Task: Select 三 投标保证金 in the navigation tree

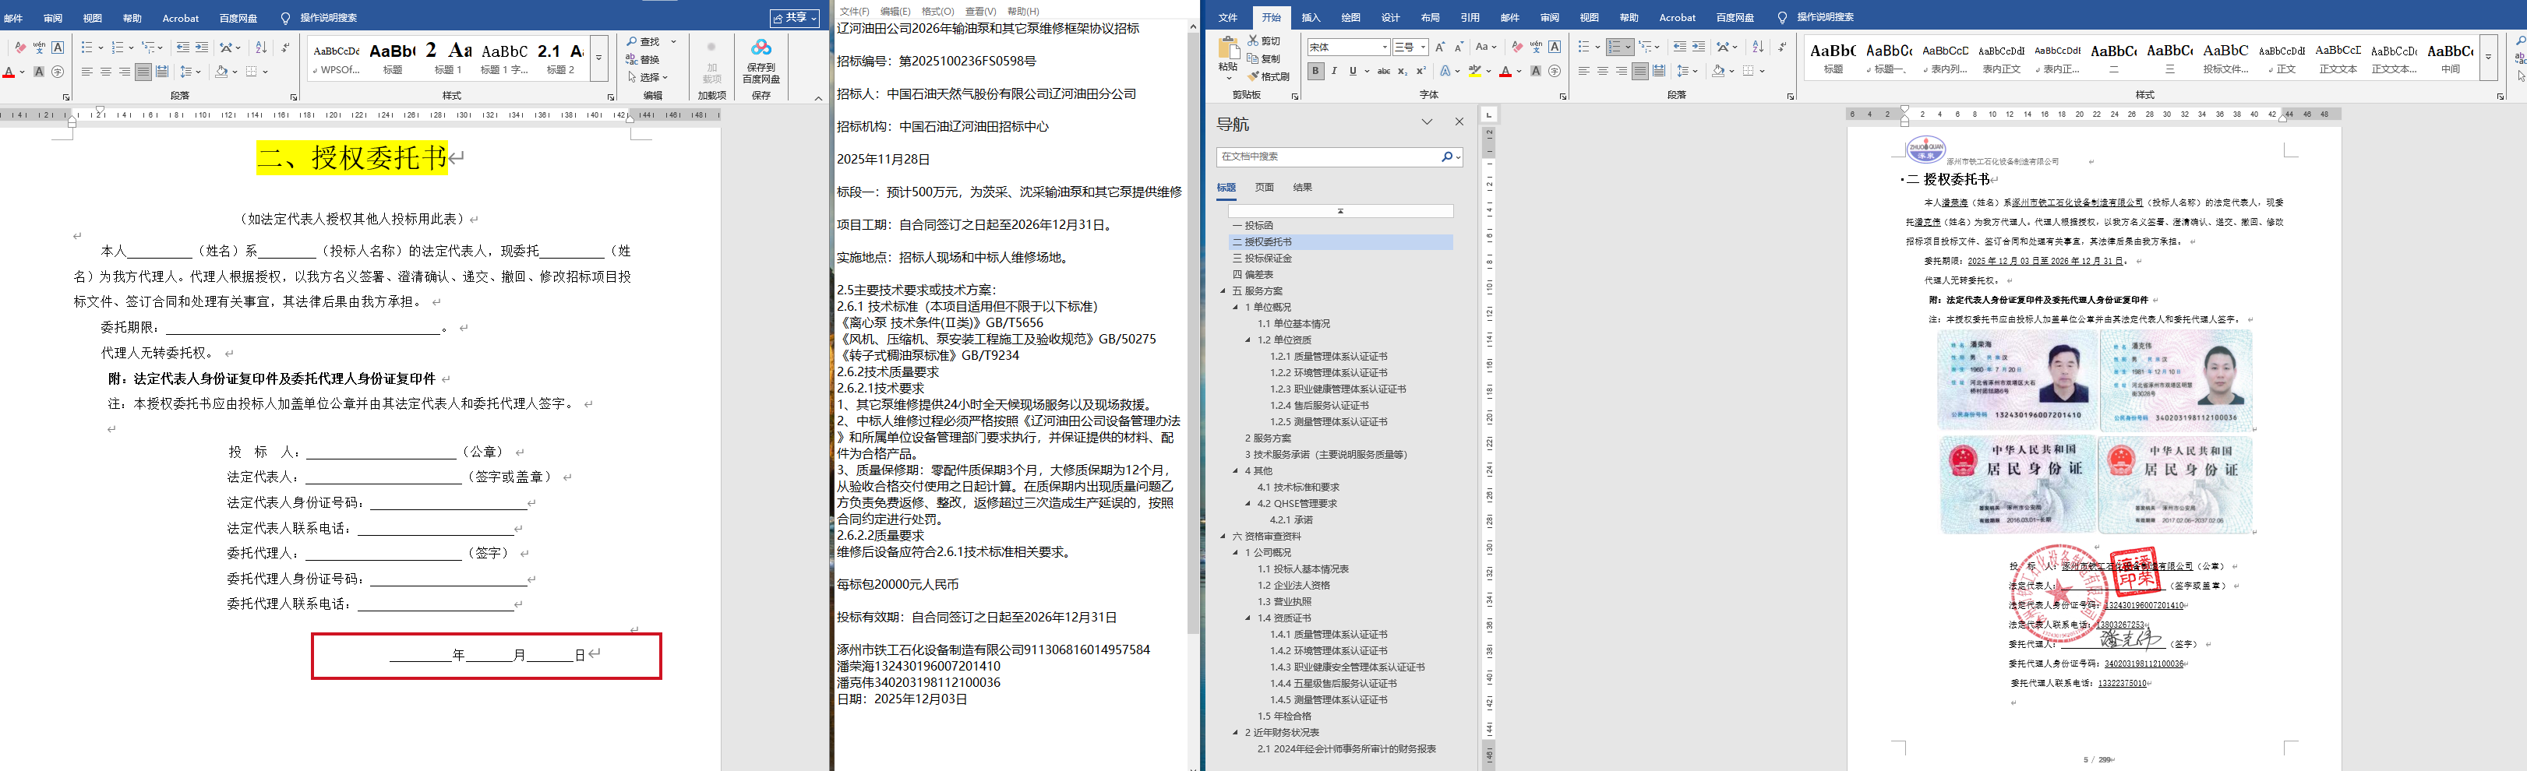Action: point(1262,259)
